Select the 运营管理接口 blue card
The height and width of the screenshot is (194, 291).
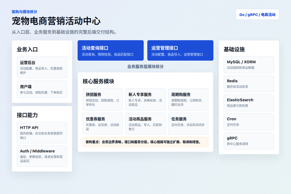[x=180, y=51]
